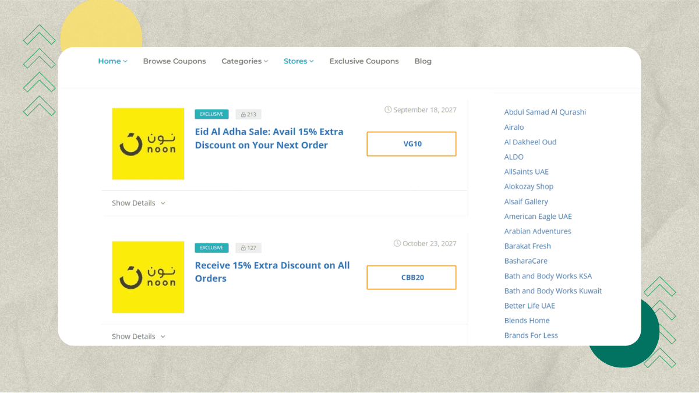Reveal the VG10 coupon code
Image resolution: width=699 pixels, height=393 pixels.
click(x=411, y=144)
